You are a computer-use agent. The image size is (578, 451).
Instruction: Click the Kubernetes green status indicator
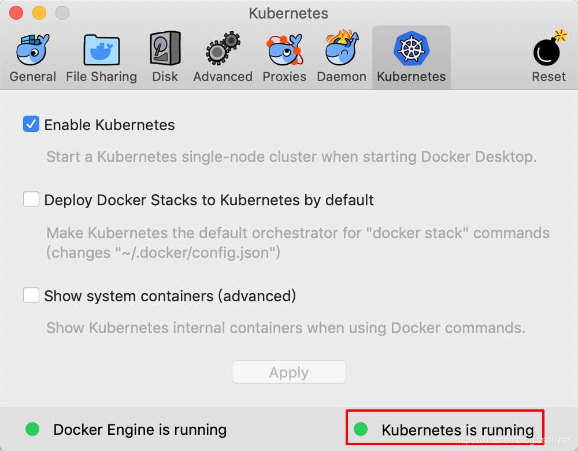(361, 429)
